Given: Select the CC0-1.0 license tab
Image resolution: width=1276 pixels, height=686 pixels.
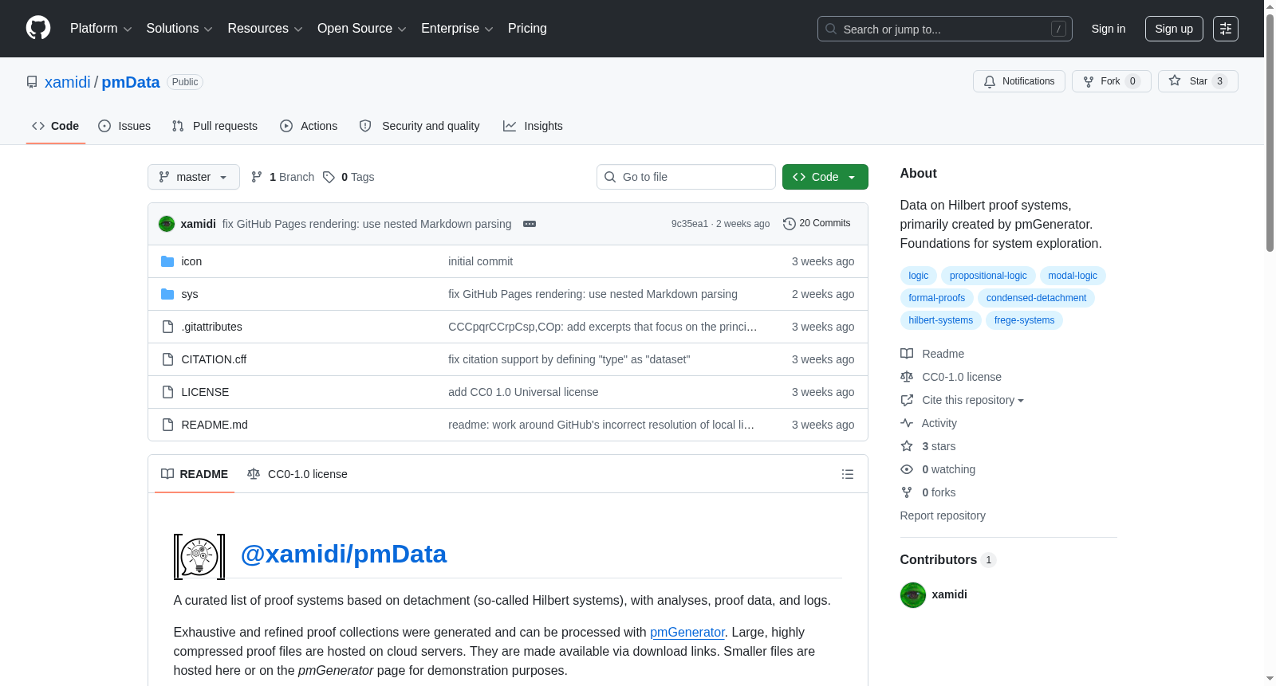Looking at the screenshot, I should tap(297, 474).
